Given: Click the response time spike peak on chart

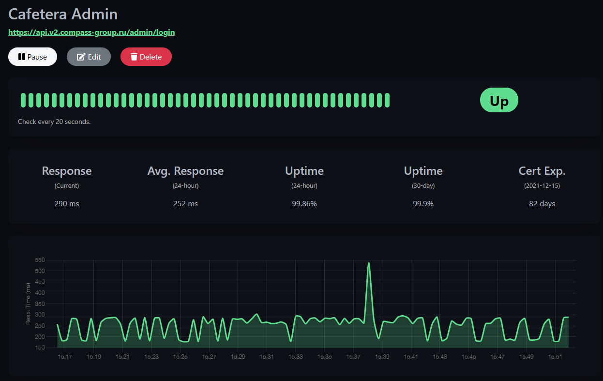Looking at the screenshot, I should [369, 263].
